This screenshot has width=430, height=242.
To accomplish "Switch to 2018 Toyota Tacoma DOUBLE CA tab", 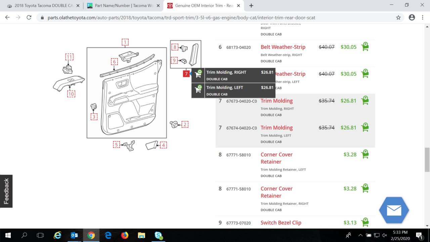I will tap(43, 6).
